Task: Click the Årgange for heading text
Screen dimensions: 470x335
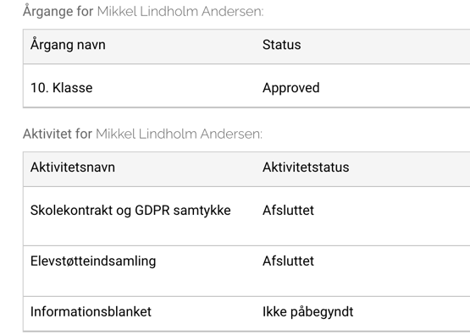Action: point(58,11)
